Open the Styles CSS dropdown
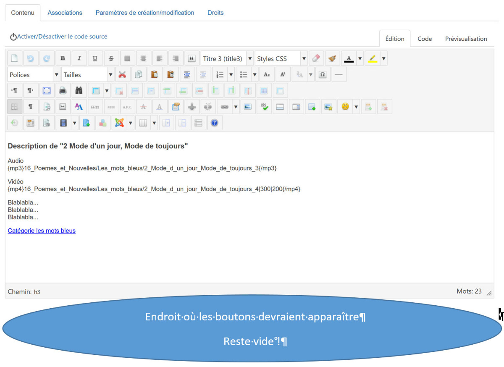 click(281, 58)
